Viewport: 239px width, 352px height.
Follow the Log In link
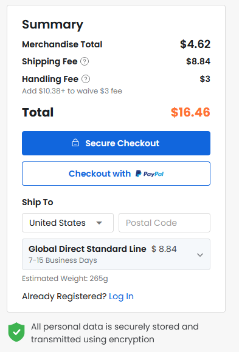click(121, 296)
